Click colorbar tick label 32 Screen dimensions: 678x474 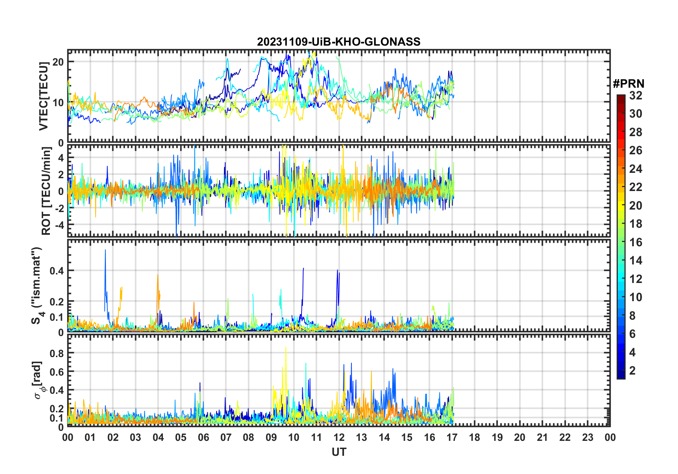[636, 96]
